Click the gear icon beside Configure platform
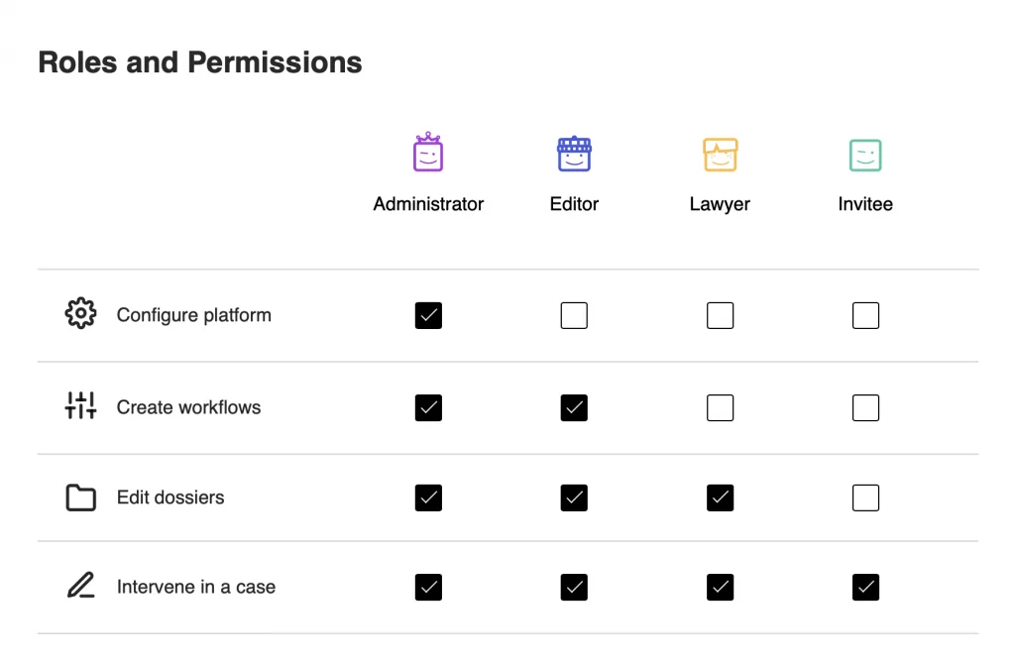The width and height of the screenshot is (1015, 665). pos(81,313)
